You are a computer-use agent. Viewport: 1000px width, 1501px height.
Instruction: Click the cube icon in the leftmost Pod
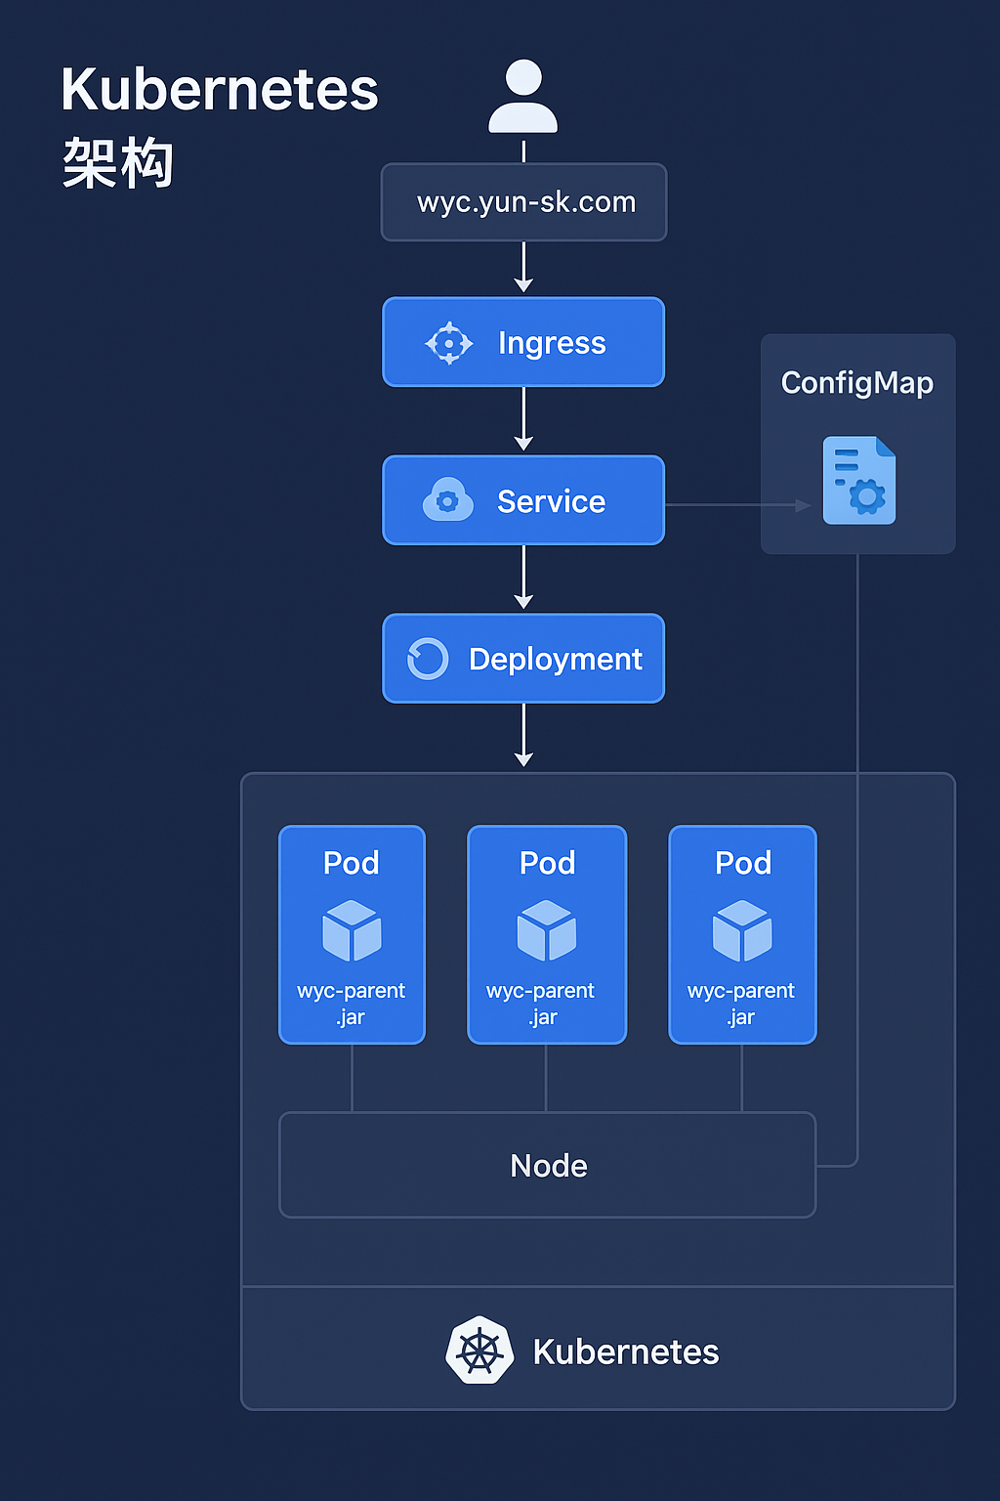point(352,930)
